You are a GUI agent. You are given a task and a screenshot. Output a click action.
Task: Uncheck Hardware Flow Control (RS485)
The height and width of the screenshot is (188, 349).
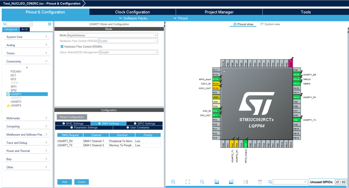62,46
